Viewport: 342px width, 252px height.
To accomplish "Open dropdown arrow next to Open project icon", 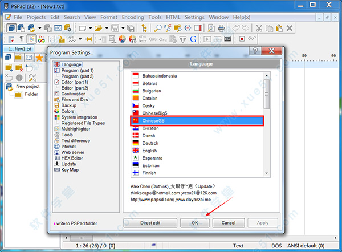I will (x=39, y=28).
